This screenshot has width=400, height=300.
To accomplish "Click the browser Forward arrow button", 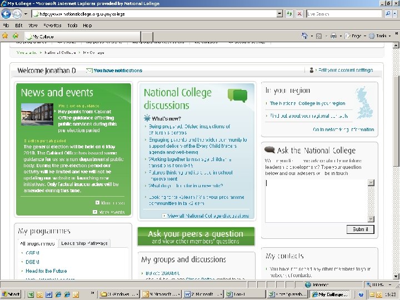I will pos(17,14).
